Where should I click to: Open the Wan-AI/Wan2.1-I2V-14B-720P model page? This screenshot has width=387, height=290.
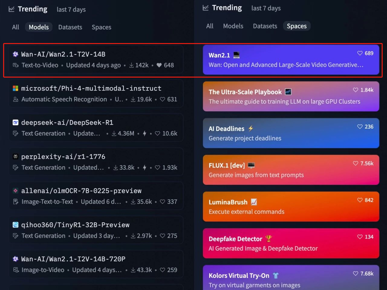click(73, 259)
